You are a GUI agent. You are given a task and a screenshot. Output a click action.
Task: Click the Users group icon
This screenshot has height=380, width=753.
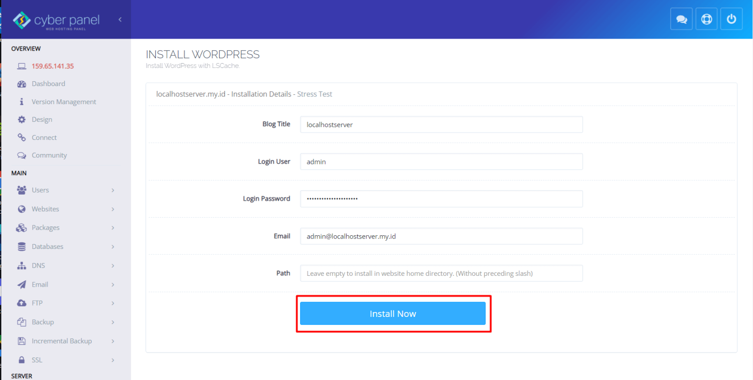tap(22, 190)
